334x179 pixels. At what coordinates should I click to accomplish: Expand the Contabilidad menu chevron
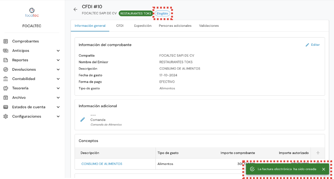(58, 79)
